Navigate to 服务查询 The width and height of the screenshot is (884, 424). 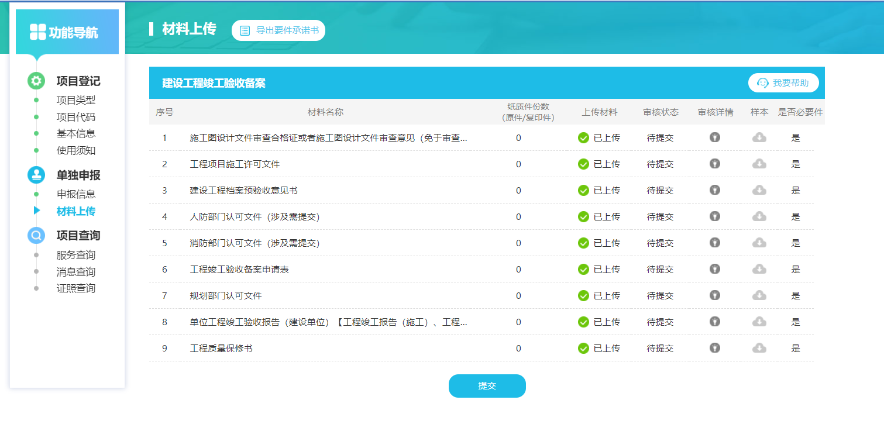75,255
